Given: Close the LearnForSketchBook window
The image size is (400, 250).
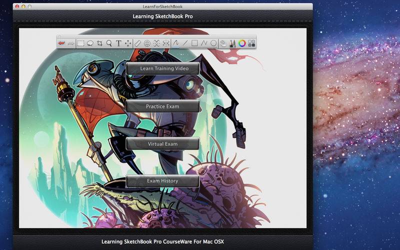Looking at the screenshot, I should click(x=17, y=6).
